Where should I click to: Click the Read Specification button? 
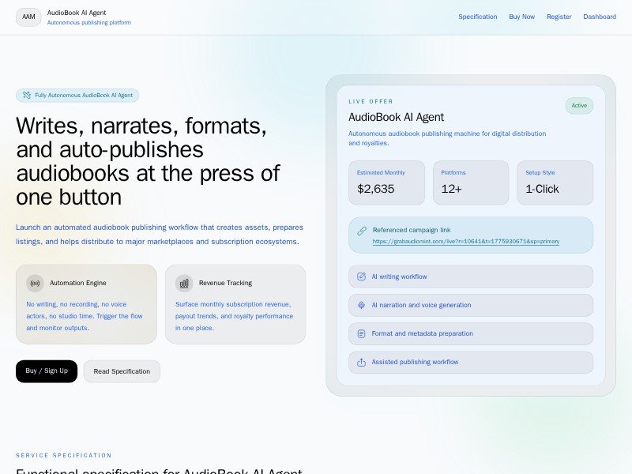click(122, 371)
